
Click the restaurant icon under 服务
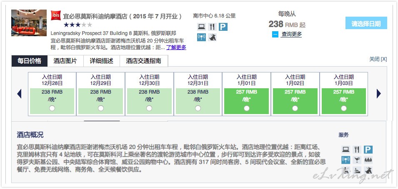pos(357,150)
